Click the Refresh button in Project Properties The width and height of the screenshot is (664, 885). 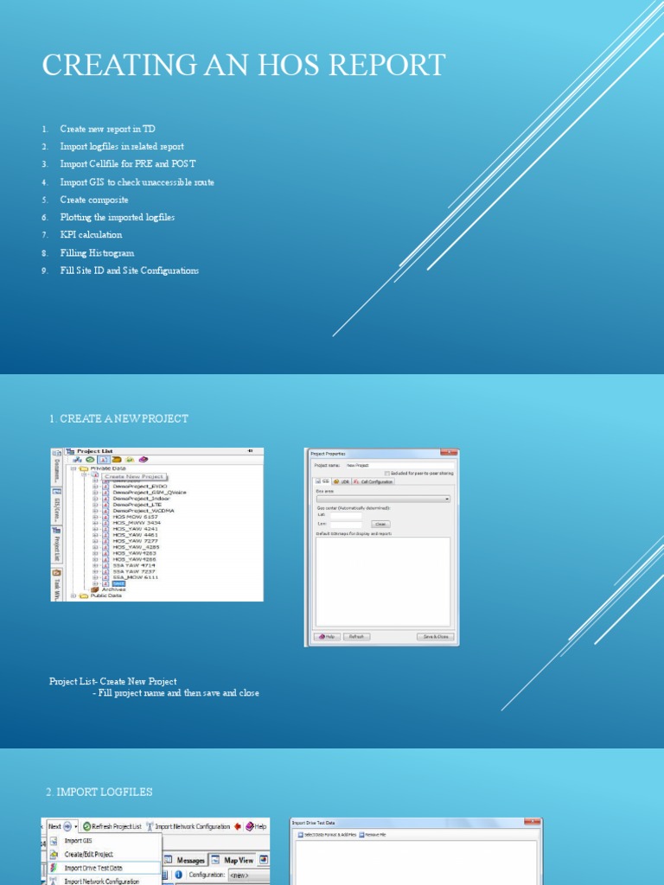click(357, 637)
